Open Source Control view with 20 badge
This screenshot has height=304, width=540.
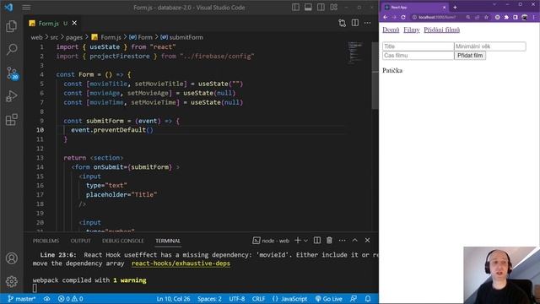(12, 73)
